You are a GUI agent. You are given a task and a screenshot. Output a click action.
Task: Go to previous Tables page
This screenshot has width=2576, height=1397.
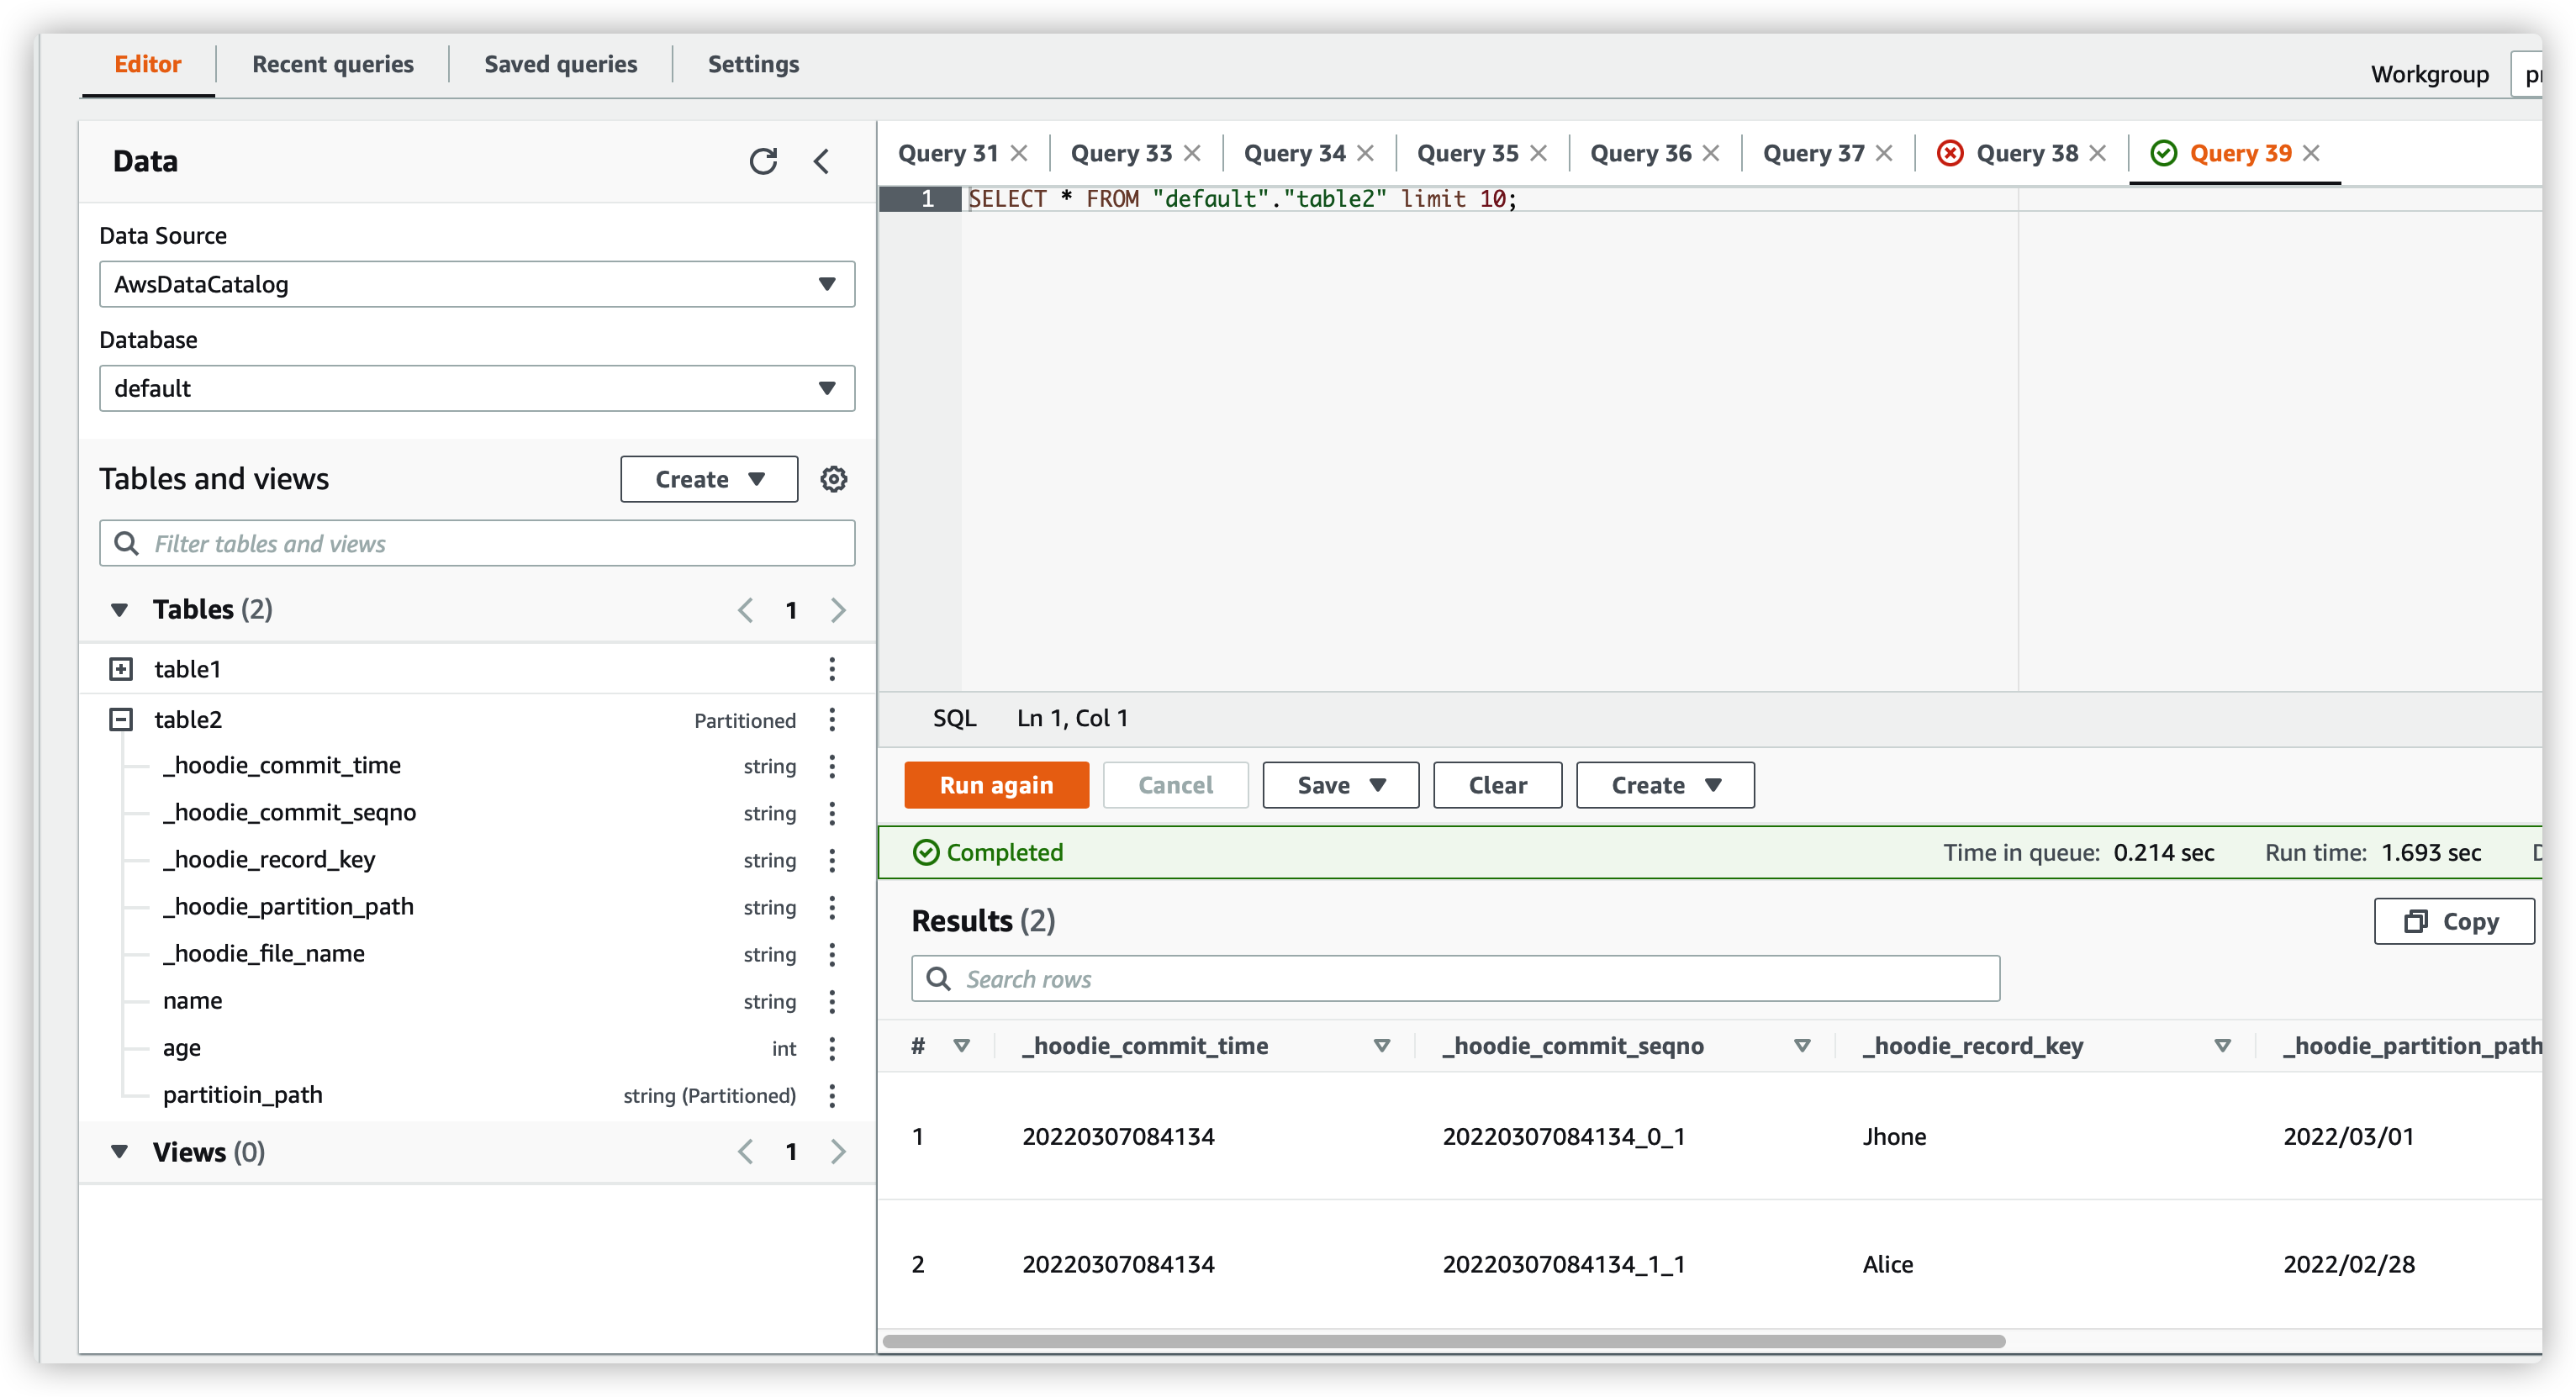tap(745, 610)
